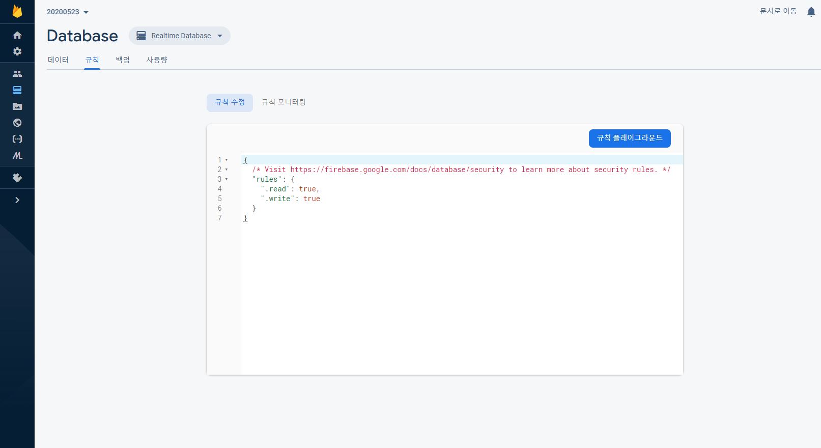Open the Project Overview home icon
This screenshot has height=448, width=821.
pos(17,35)
